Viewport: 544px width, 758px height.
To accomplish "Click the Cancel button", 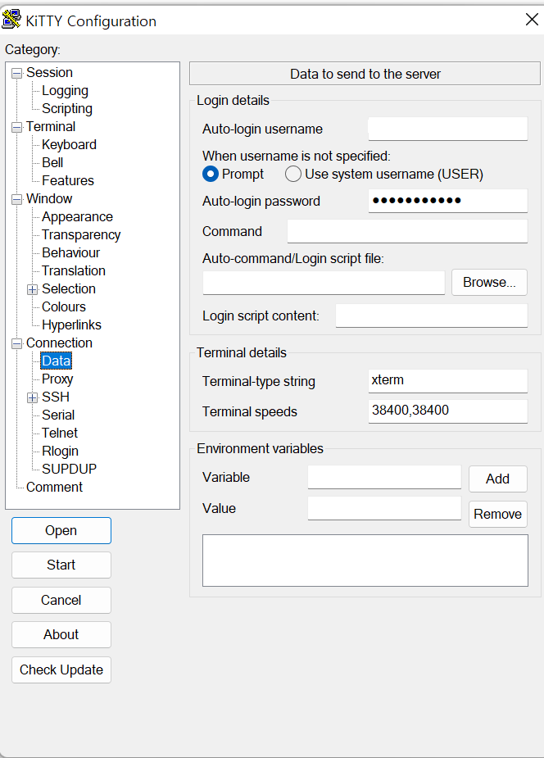I will pyautogui.click(x=61, y=601).
